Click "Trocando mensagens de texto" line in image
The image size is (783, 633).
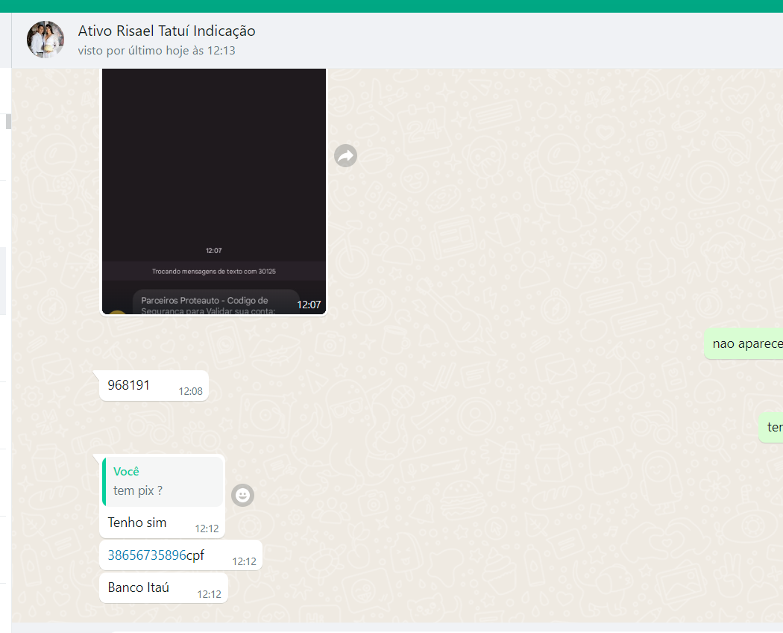click(x=213, y=271)
